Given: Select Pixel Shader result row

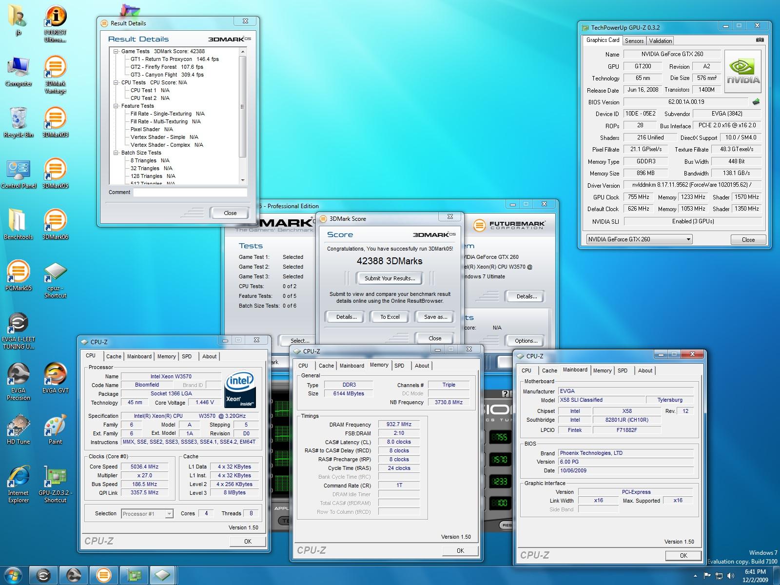Looking at the screenshot, I should coord(152,129).
